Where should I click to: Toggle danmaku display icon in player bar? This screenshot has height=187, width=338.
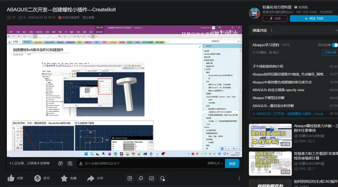click(61, 163)
